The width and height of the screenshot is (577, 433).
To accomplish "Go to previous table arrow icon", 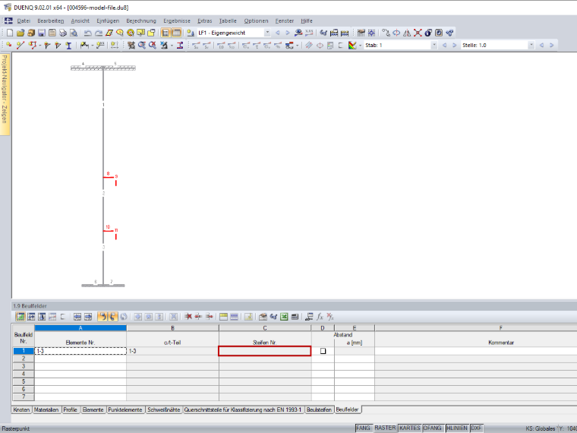I will pos(77,317).
